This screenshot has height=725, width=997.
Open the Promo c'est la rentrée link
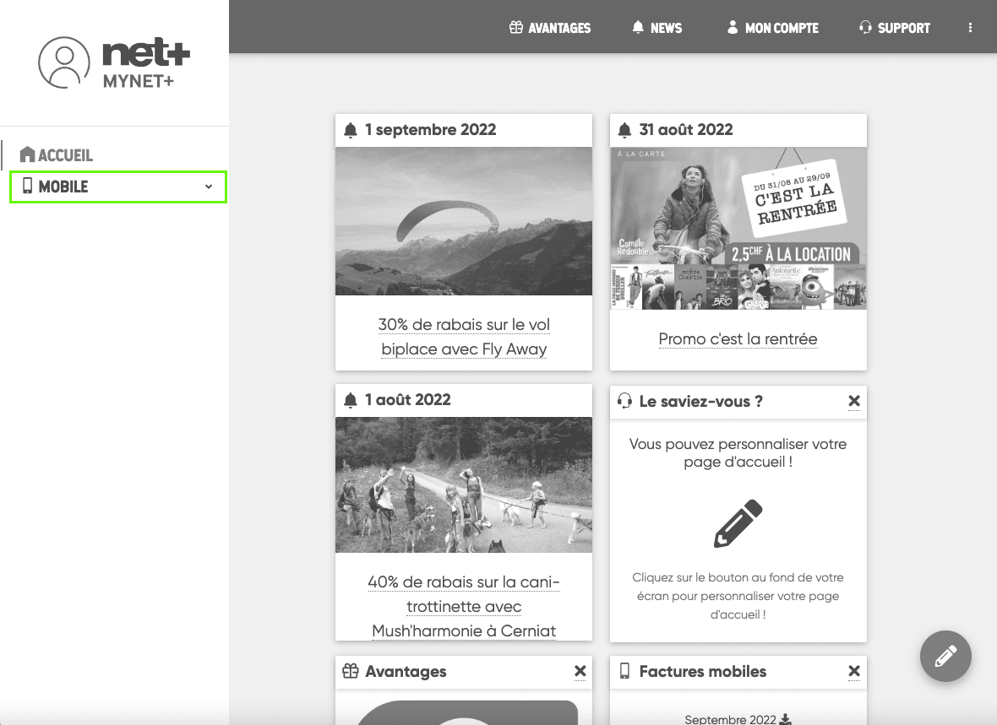coord(738,339)
